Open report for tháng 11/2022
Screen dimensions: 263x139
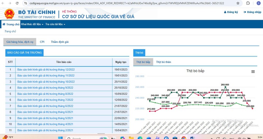click(x=46, y=76)
